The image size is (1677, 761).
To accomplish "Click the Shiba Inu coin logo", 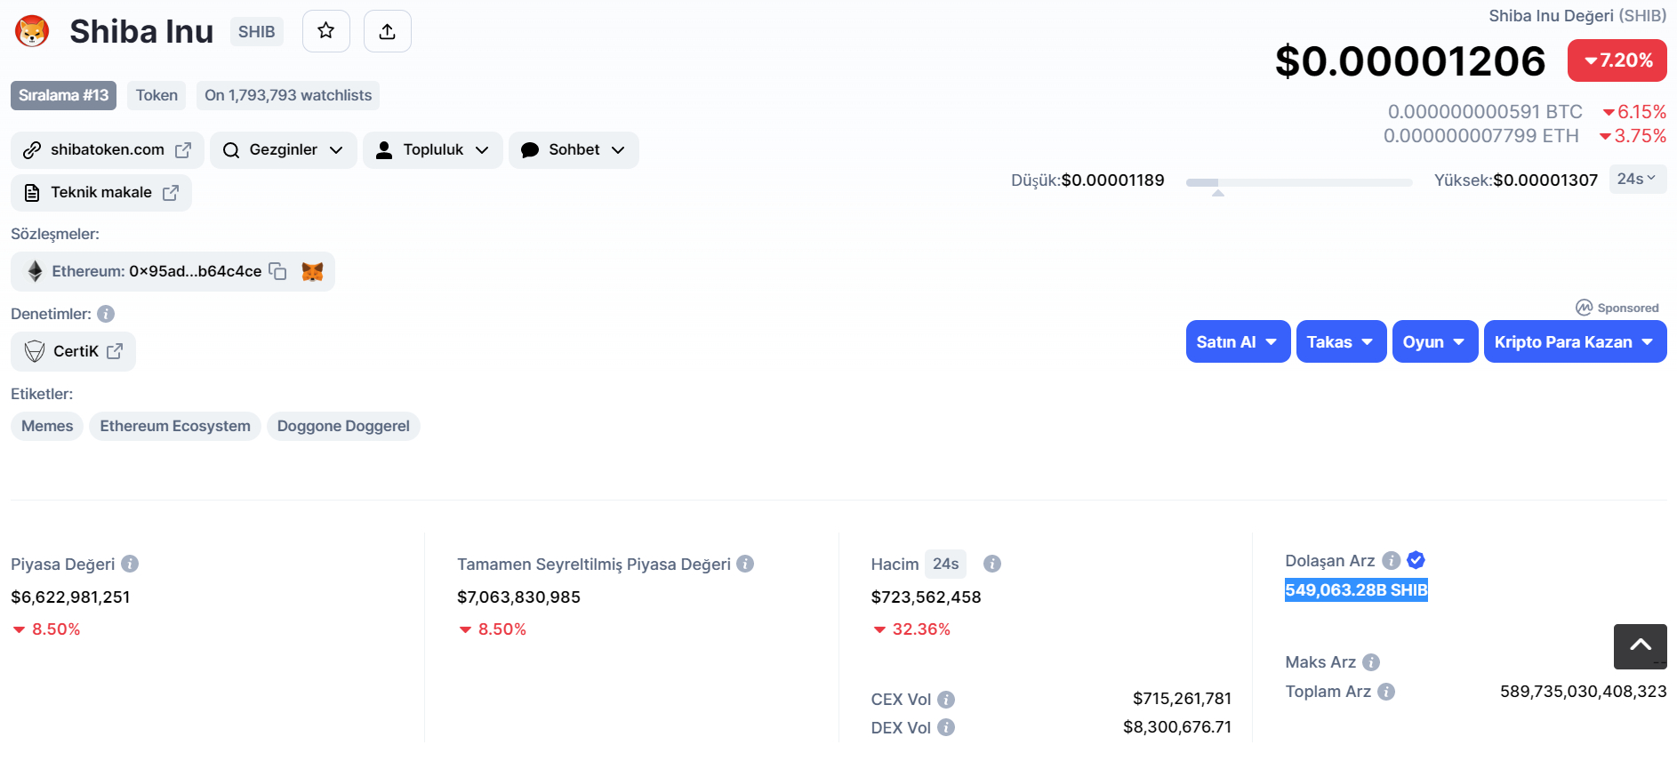I will [32, 32].
